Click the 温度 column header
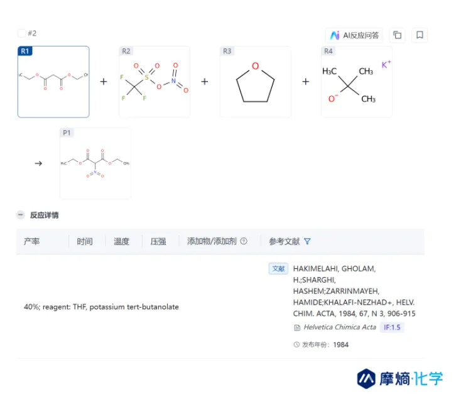The height and width of the screenshot is (397, 456). point(121,241)
